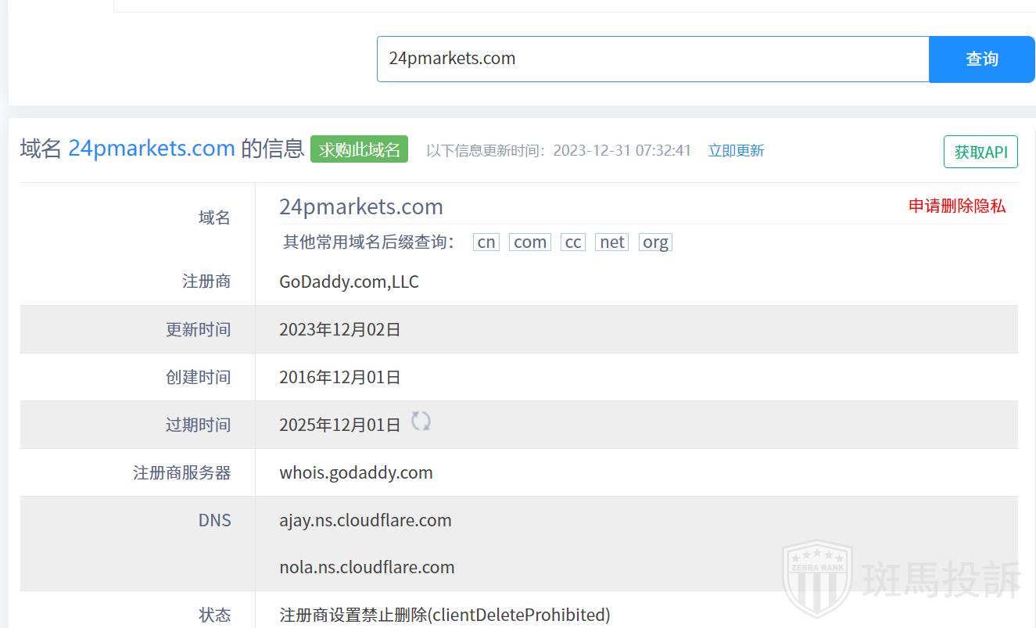Click the red 申请删除隐私 link
Screen dimensions: 1036x628
pos(957,206)
